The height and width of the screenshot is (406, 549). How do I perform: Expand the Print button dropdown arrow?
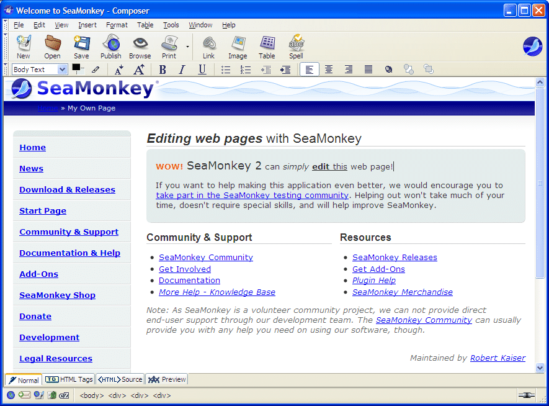click(x=187, y=47)
